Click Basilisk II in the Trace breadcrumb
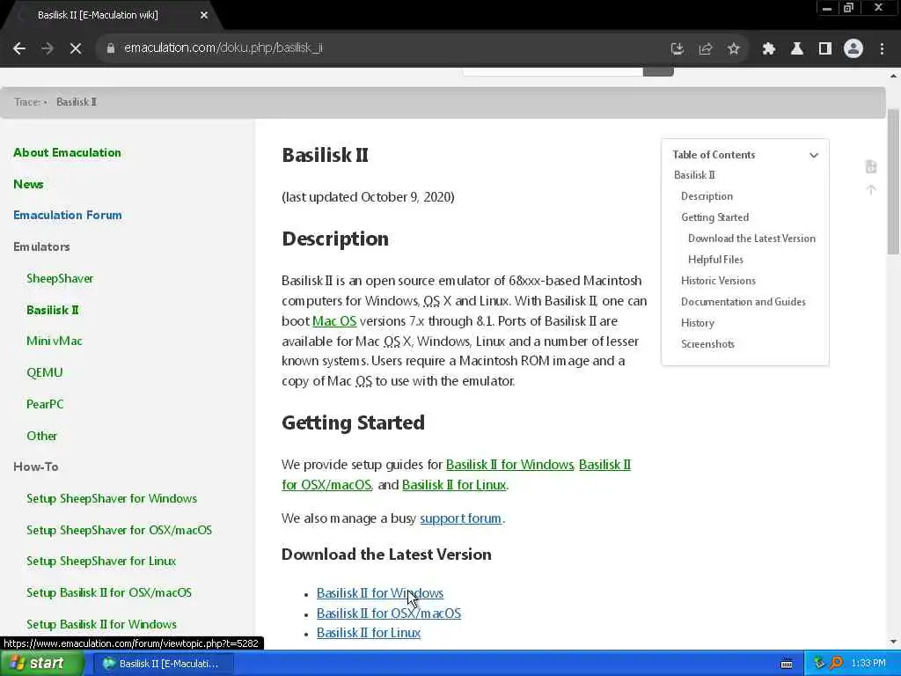 pos(77,102)
